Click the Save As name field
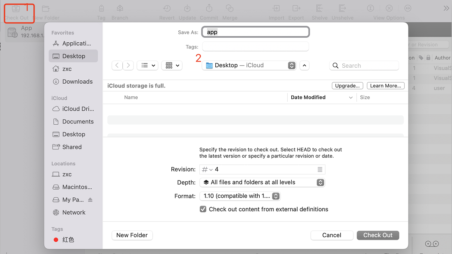452x254 pixels. tap(256, 32)
